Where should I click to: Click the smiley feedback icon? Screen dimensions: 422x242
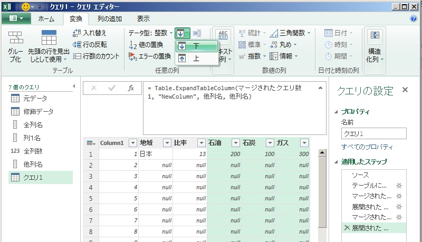[26, 6]
